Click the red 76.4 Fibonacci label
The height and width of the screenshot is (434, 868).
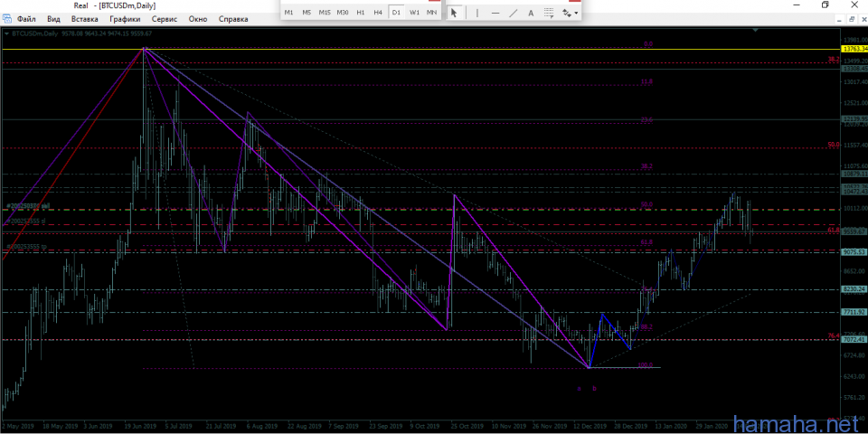[834, 335]
